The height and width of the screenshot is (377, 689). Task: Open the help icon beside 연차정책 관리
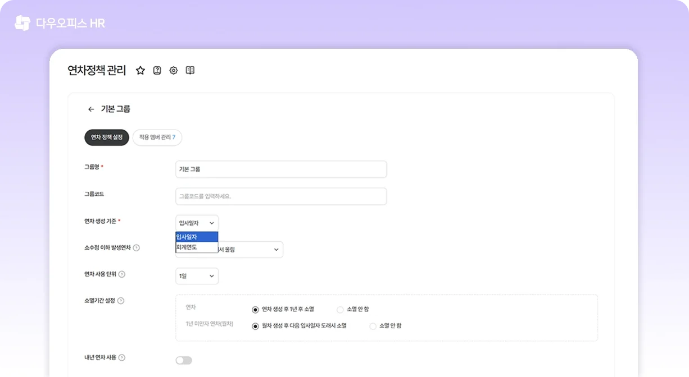156,70
